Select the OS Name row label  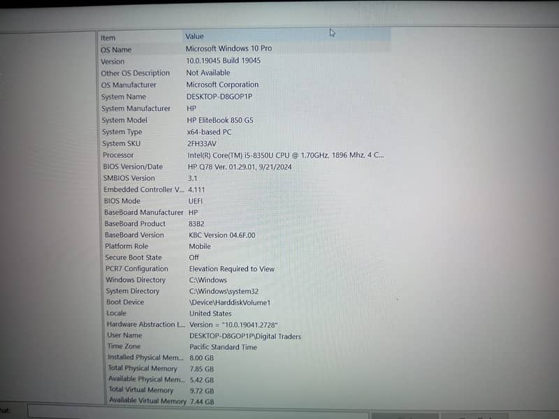(116, 50)
